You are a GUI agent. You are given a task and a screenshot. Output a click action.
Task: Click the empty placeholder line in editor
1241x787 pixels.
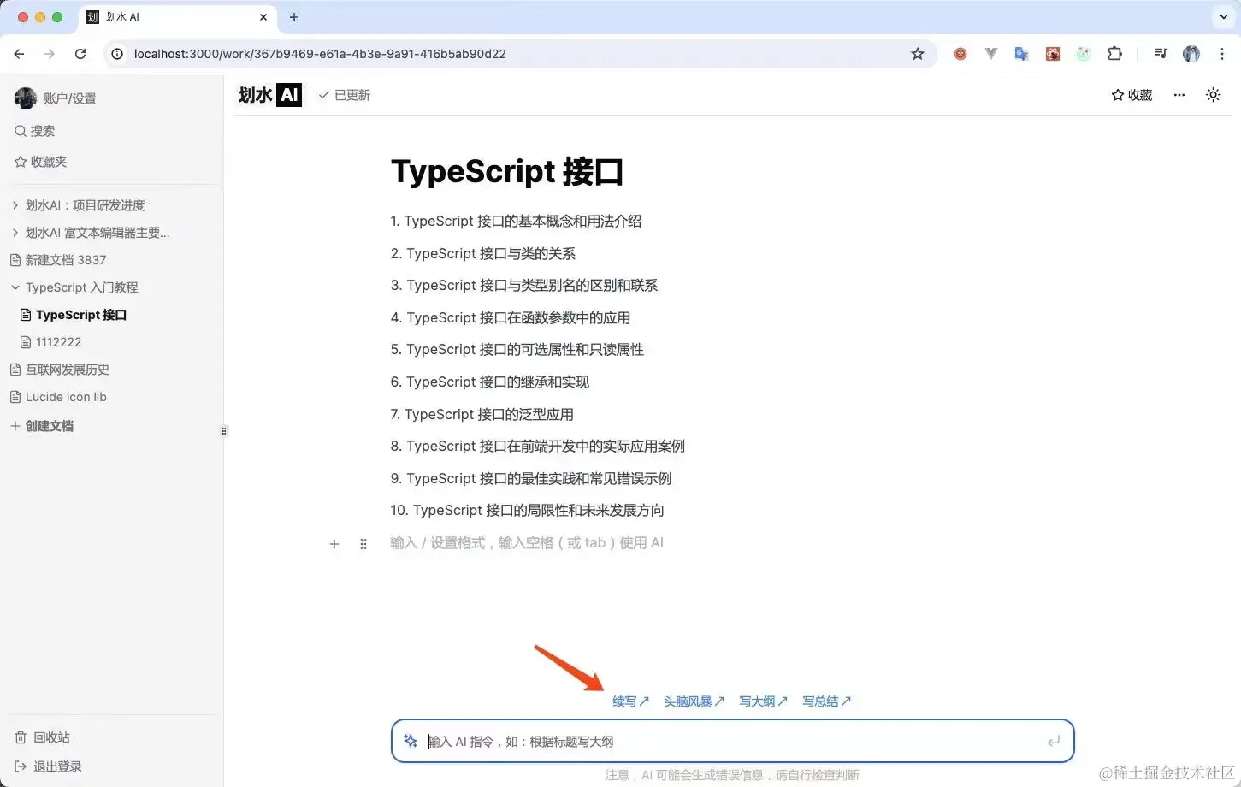(527, 543)
